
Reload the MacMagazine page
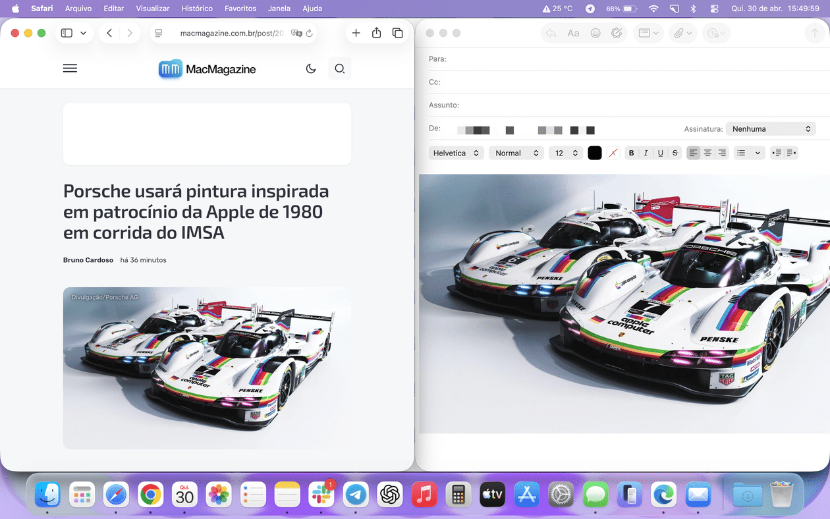click(310, 33)
